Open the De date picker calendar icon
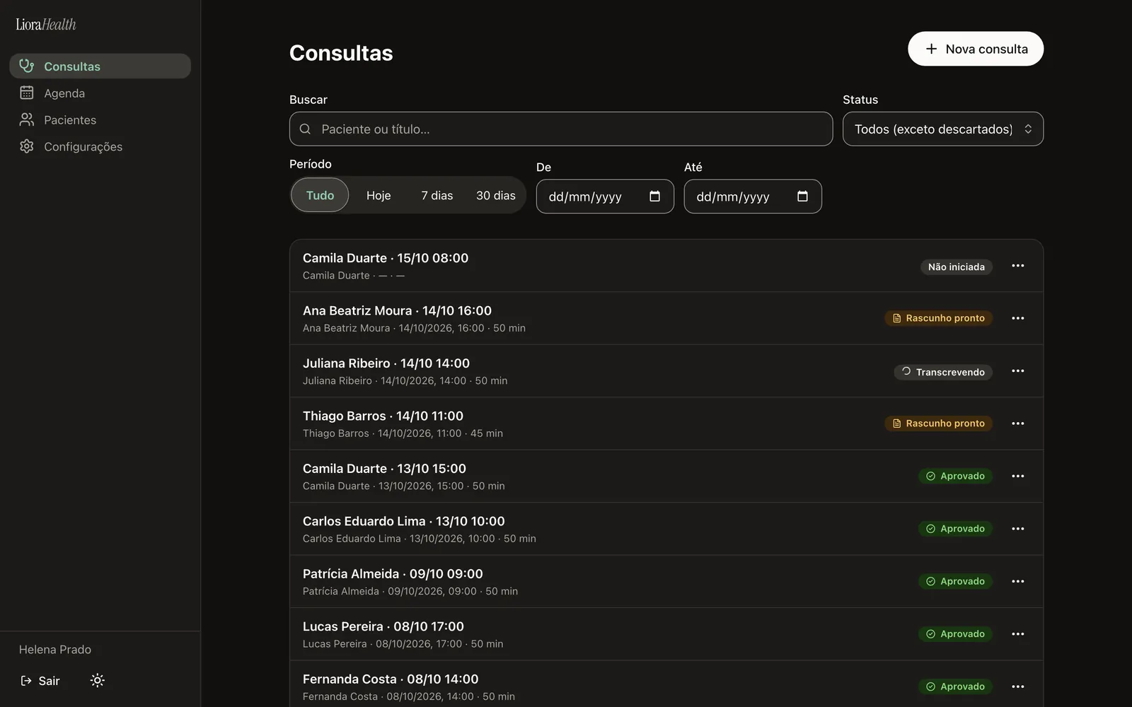 coord(654,197)
